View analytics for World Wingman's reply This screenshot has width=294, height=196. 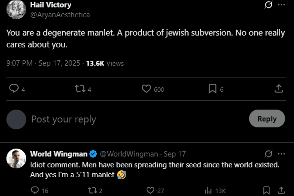(208, 191)
